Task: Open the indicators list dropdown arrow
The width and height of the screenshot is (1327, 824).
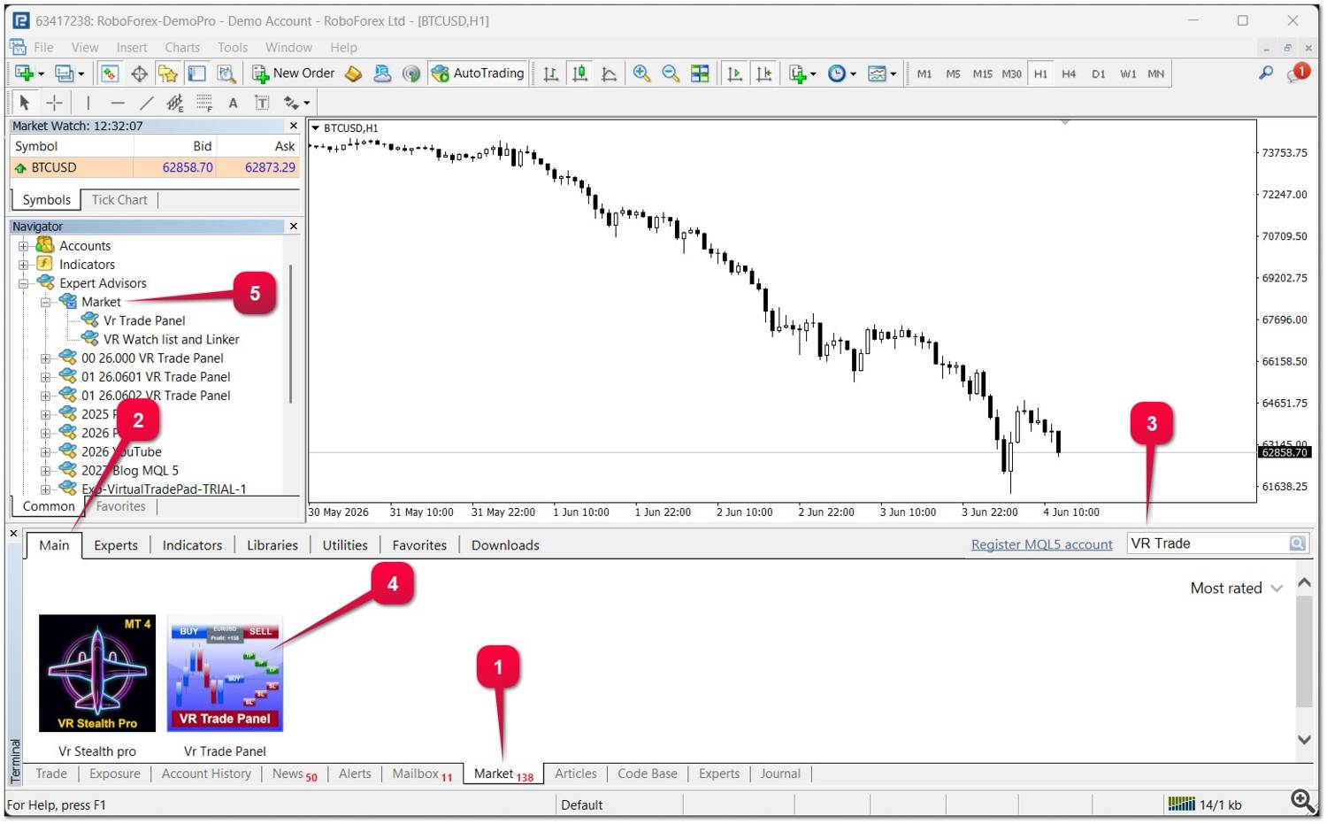Action: pos(813,74)
